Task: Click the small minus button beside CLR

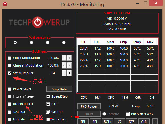Action: pyautogui.click(x=155, y=122)
